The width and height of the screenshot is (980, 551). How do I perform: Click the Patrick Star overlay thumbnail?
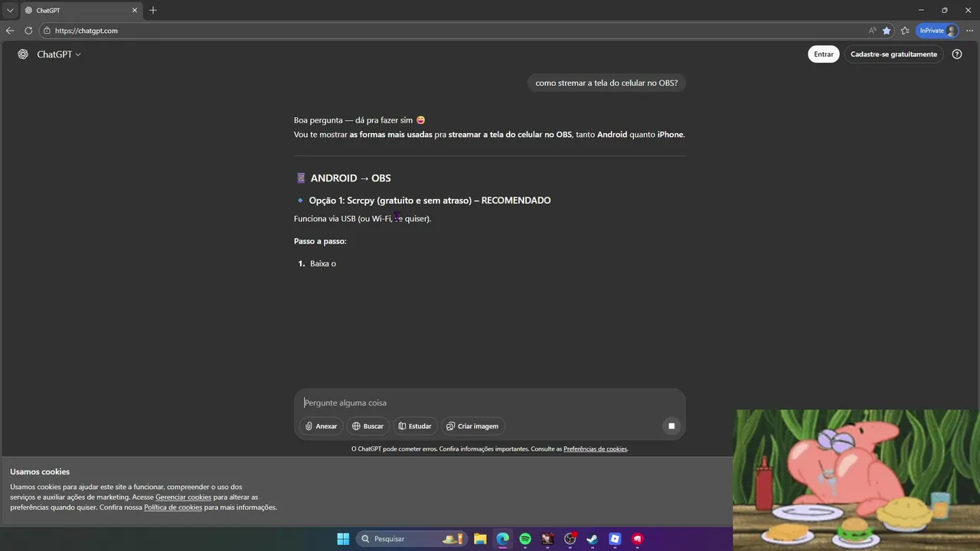tap(856, 480)
